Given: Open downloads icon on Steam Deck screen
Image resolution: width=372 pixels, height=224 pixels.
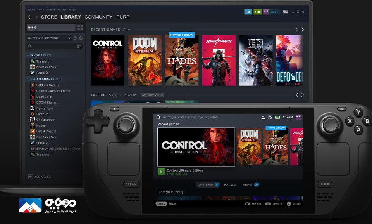Looking at the screenshot, I should pos(263,117).
